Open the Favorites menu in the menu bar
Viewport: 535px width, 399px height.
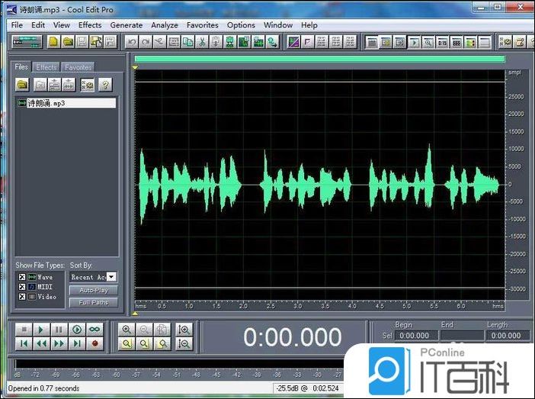(x=202, y=25)
